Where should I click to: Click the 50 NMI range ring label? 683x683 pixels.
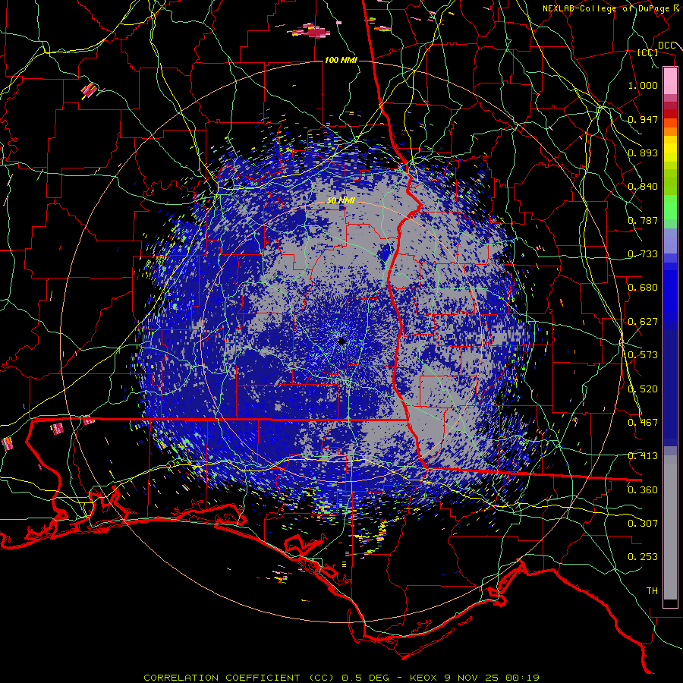[x=341, y=201]
